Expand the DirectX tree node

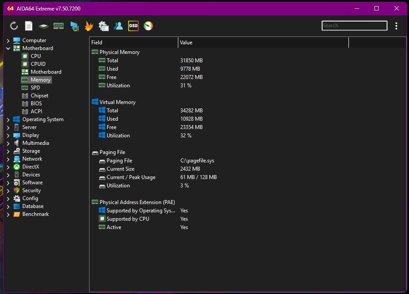coord(8,167)
